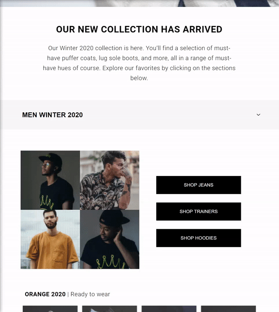Open photo of man in orange t-shirt
Viewport: 279px width, 312px height.
[50, 239]
